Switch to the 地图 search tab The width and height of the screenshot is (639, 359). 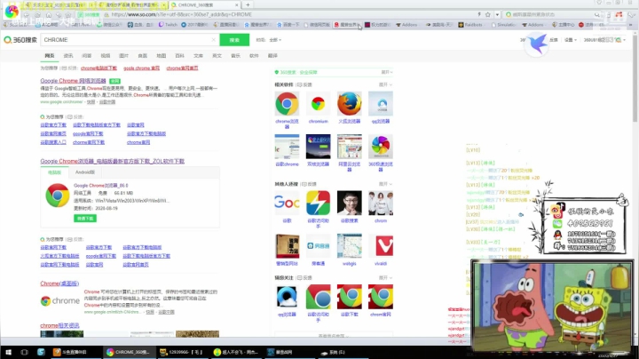tap(161, 55)
